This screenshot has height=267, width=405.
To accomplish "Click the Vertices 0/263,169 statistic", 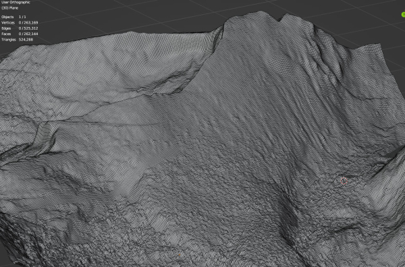I will tap(20, 22).
